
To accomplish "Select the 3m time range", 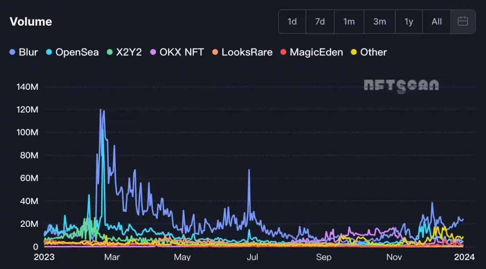I will coord(379,22).
